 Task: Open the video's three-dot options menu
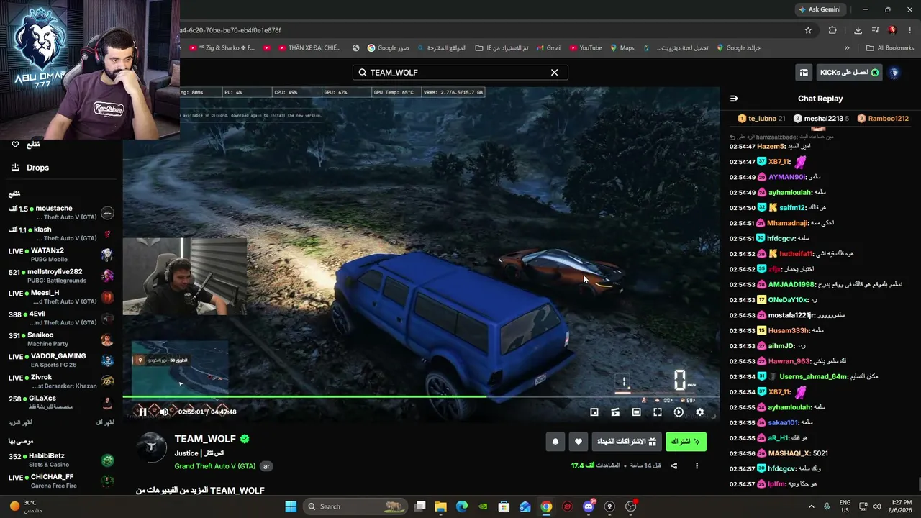point(697,465)
